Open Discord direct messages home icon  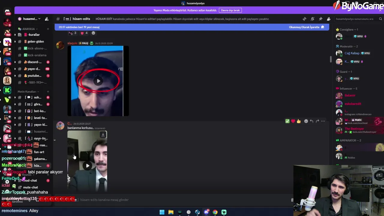point(7,12)
